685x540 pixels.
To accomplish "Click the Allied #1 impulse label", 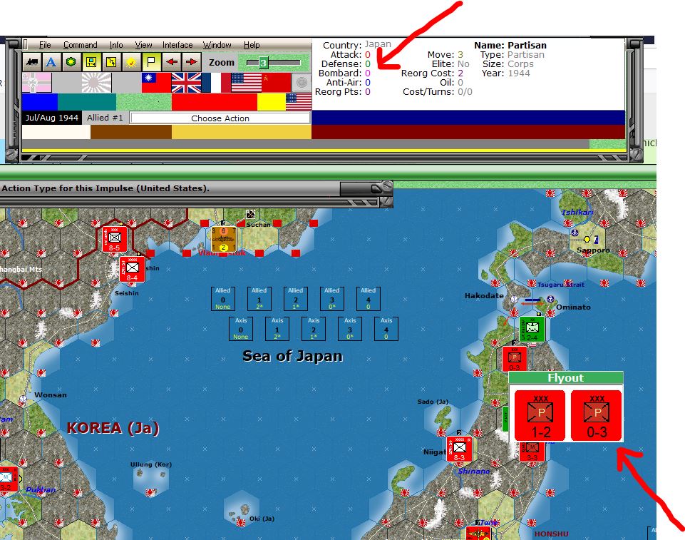I will [x=105, y=118].
